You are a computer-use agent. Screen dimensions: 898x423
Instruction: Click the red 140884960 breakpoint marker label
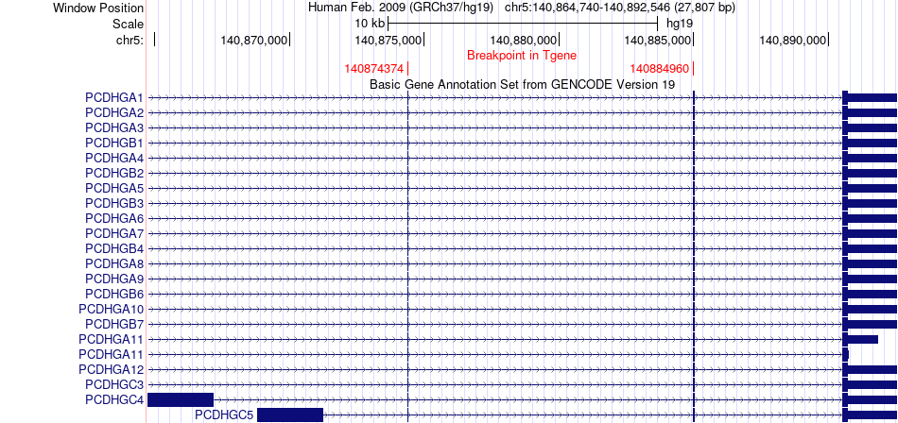coord(659,69)
